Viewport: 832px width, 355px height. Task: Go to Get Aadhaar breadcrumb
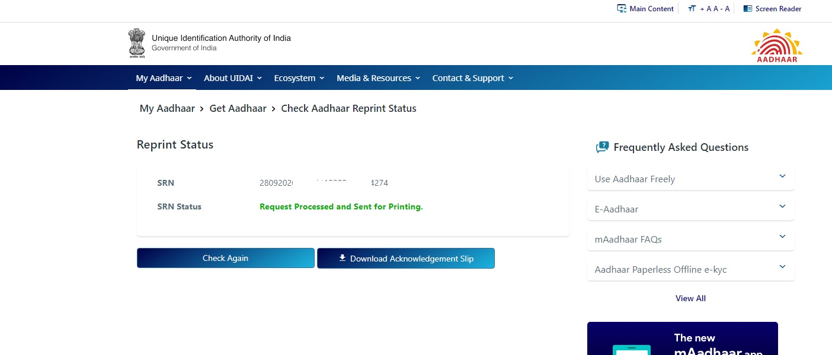point(238,108)
